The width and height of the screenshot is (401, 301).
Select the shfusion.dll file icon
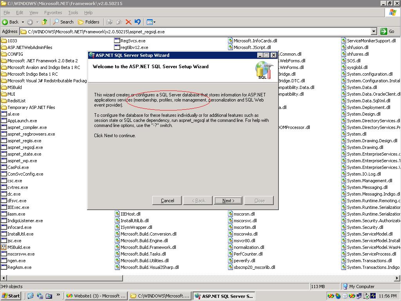(x=344, y=47)
